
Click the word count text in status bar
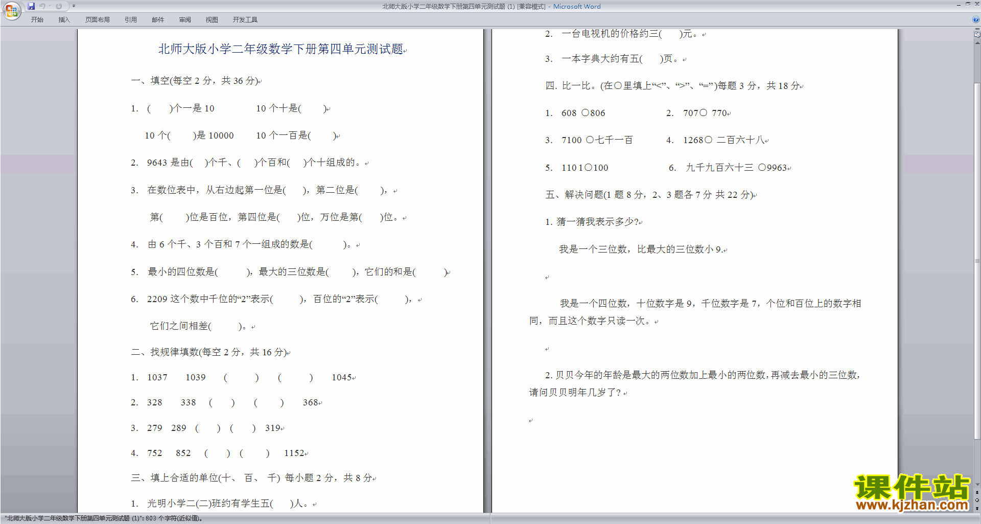coord(104,518)
